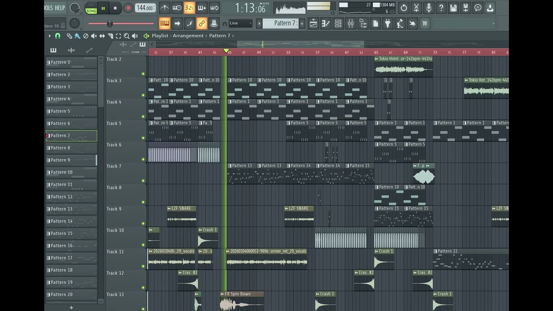
Task: Open the Line snap dropdown
Action: click(x=240, y=23)
